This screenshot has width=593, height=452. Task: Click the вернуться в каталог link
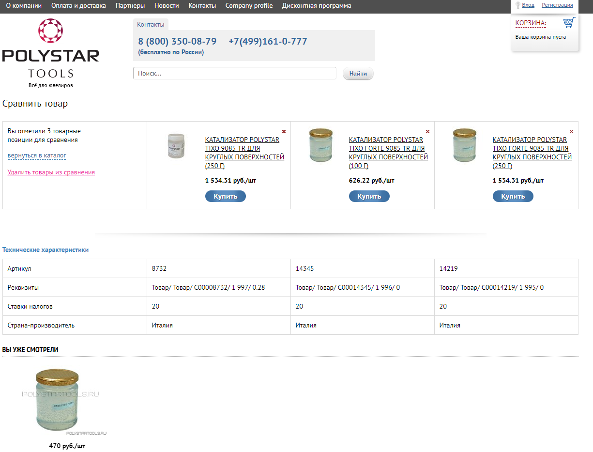click(37, 156)
